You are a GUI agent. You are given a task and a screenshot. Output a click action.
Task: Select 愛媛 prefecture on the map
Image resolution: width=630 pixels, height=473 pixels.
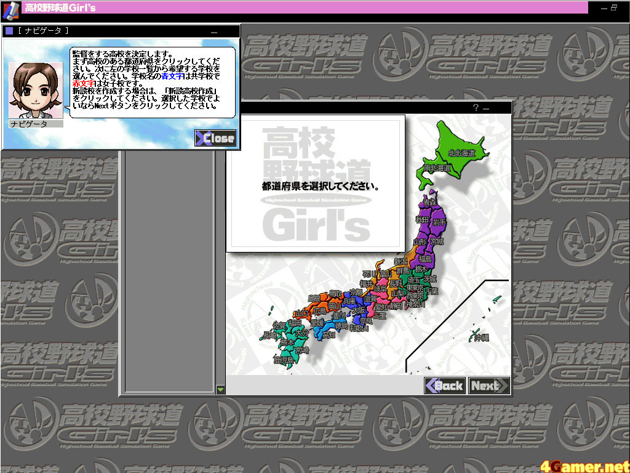(317, 323)
